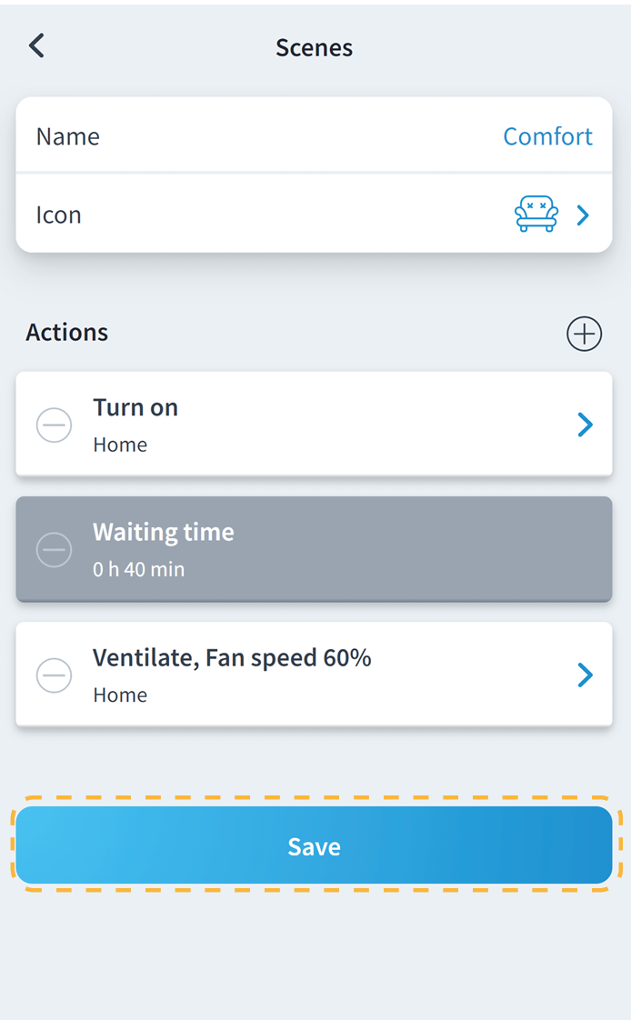Add a new action with plus icon
The image size is (631, 1020).
coord(584,334)
